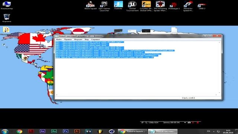Open the Правка menu in Notepad
This screenshot has width=238, height=134.
[x=68, y=39]
